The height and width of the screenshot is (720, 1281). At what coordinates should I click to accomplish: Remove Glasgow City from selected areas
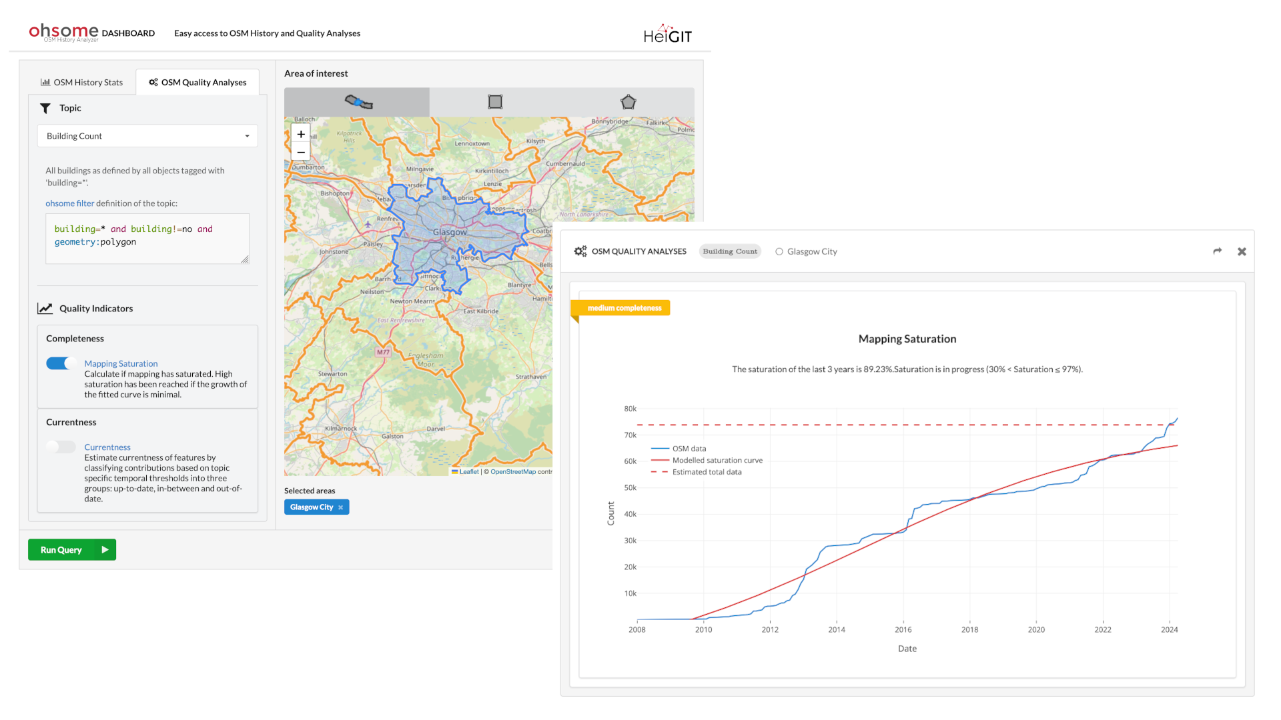(340, 507)
